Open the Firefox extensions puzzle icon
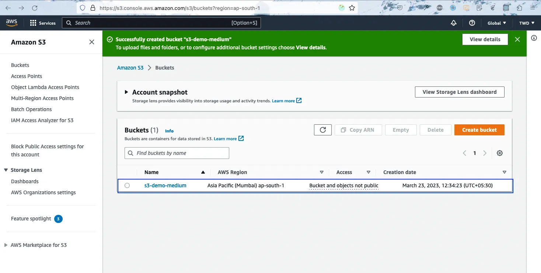The width and height of the screenshot is (541, 273). coord(520,8)
